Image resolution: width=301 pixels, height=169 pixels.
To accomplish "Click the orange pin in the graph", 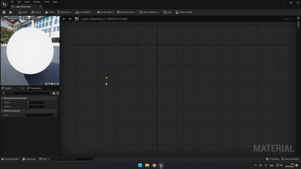I will (x=107, y=78).
